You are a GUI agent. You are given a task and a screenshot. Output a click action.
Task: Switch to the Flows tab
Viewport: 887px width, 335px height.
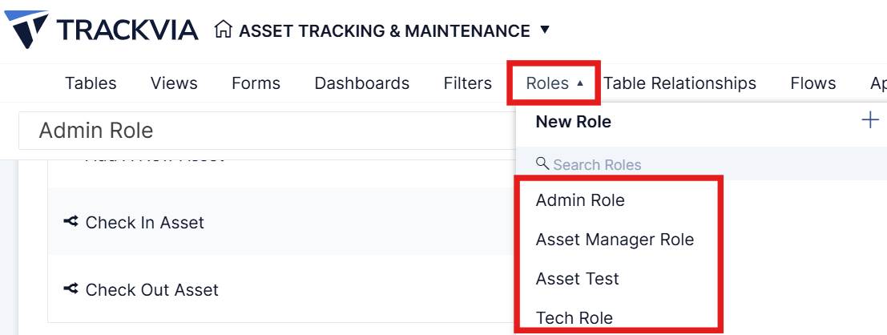tap(813, 83)
